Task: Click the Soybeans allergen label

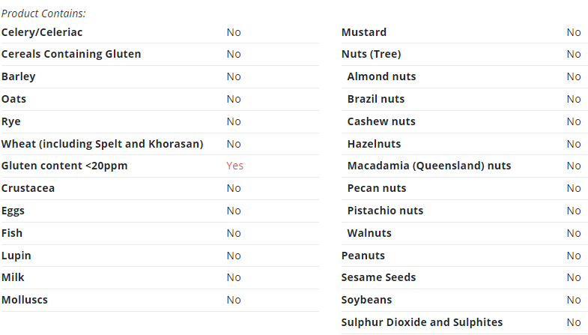Action: 367,300
